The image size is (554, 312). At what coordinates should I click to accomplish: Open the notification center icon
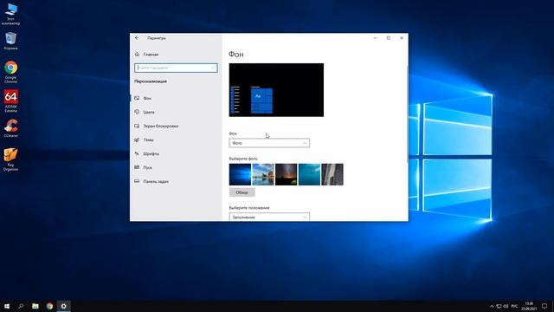(544, 306)
